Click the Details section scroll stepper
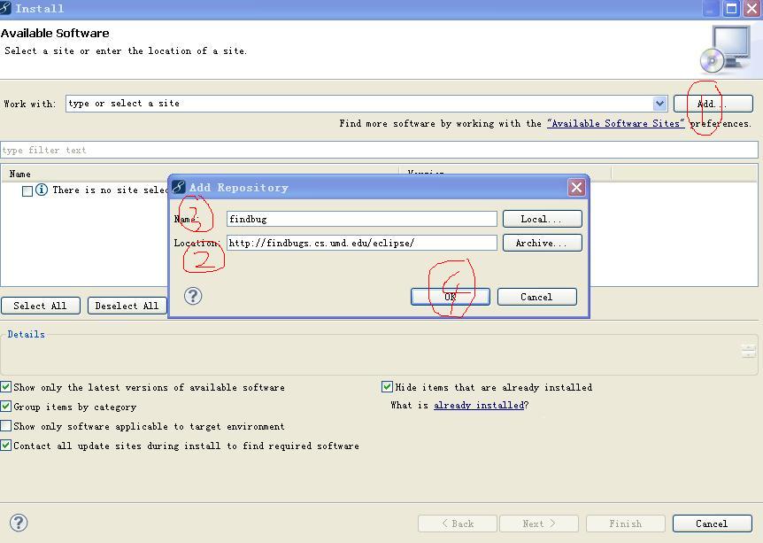The height and width of the screenshot is (543, 763). (x=749, y=351)
